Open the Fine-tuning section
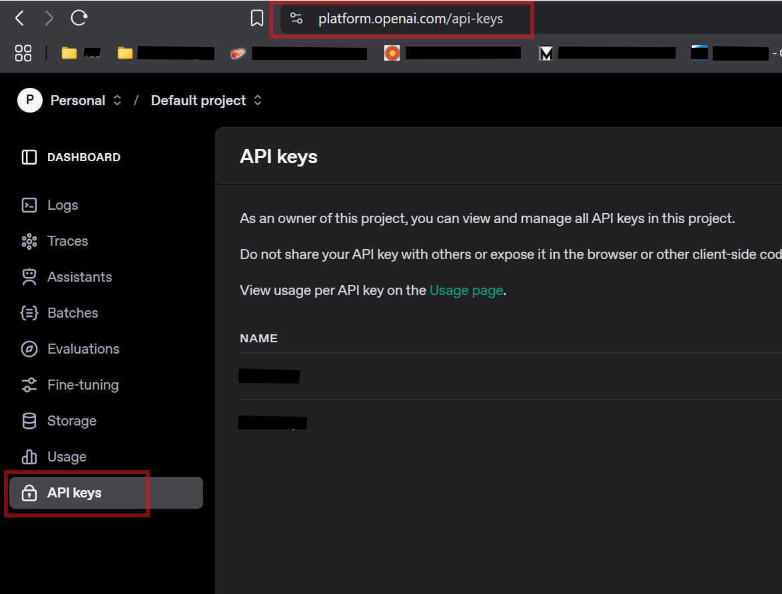Viewport: 782px width, 594px height. 106,384
